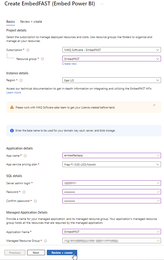Screen dimensions: 164x260
Task: Switch to the Review + create tab
Action: pos(31,22)
